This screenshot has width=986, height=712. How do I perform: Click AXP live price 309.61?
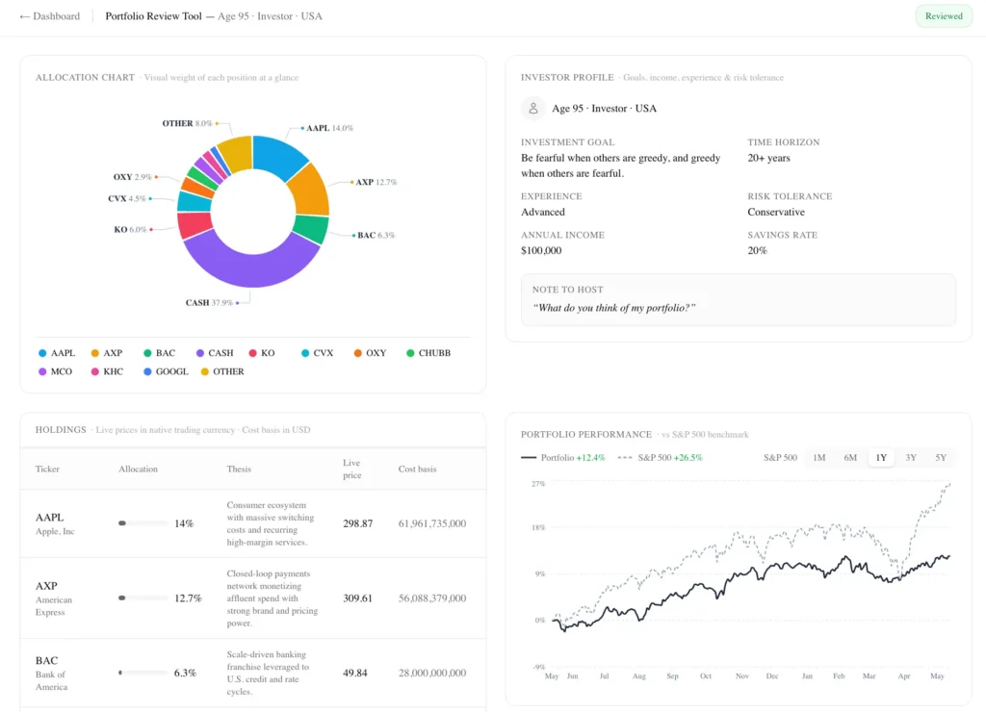tap(357, 598)
